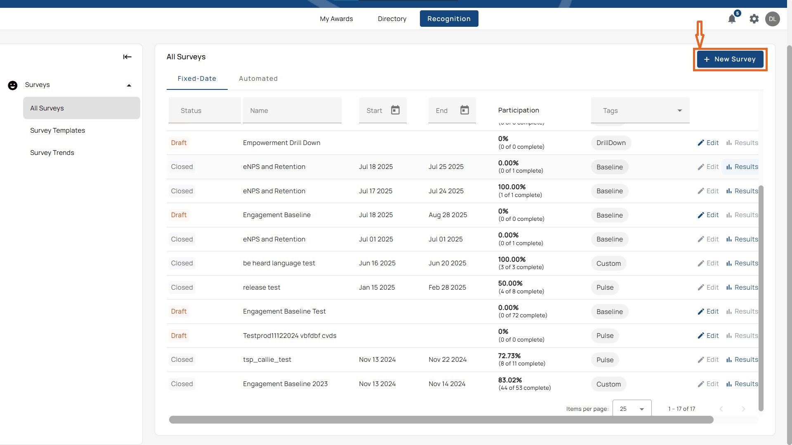Click the Surveys smiley face icon

13,85
